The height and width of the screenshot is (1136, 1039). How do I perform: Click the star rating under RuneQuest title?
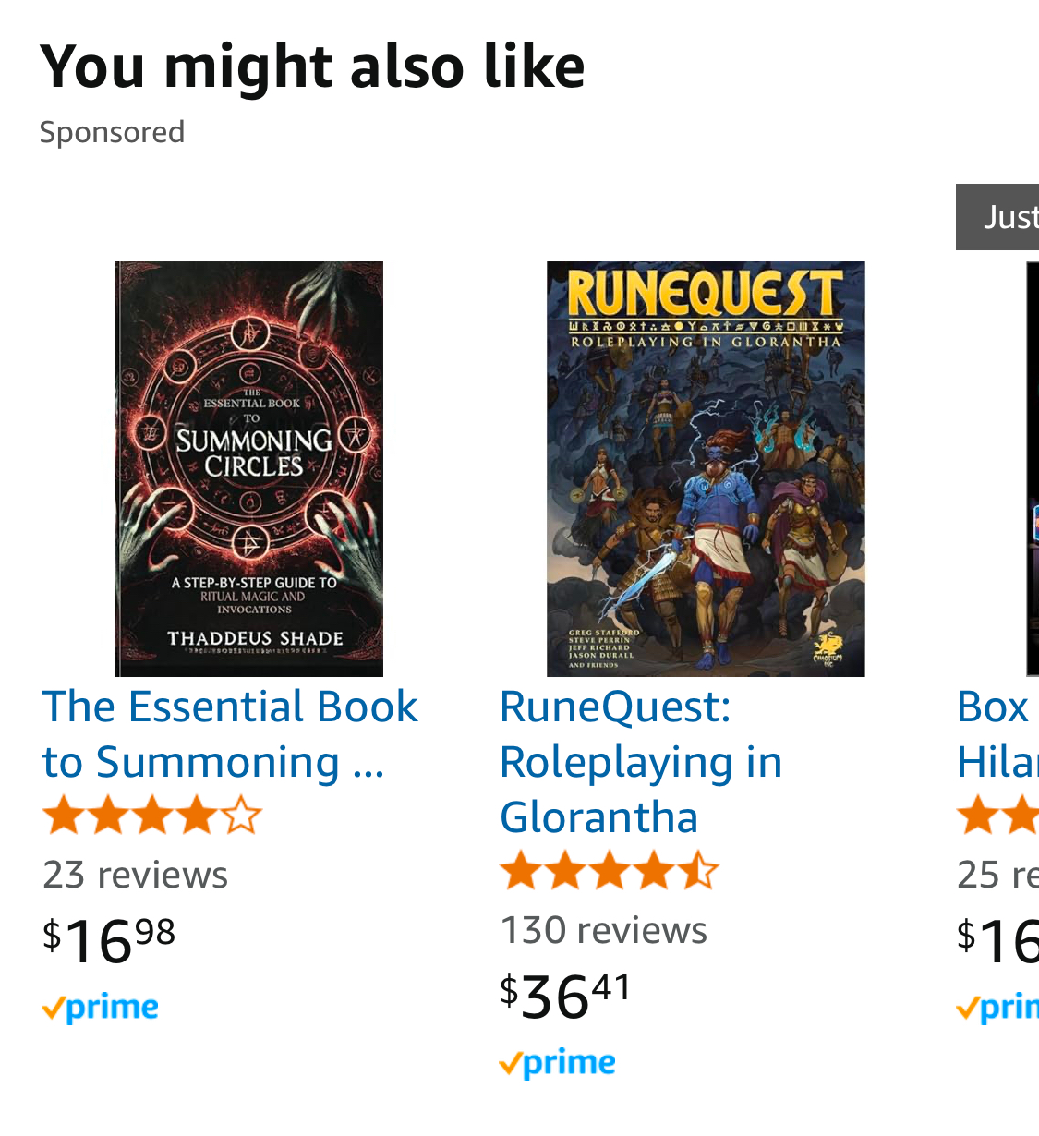609,873
